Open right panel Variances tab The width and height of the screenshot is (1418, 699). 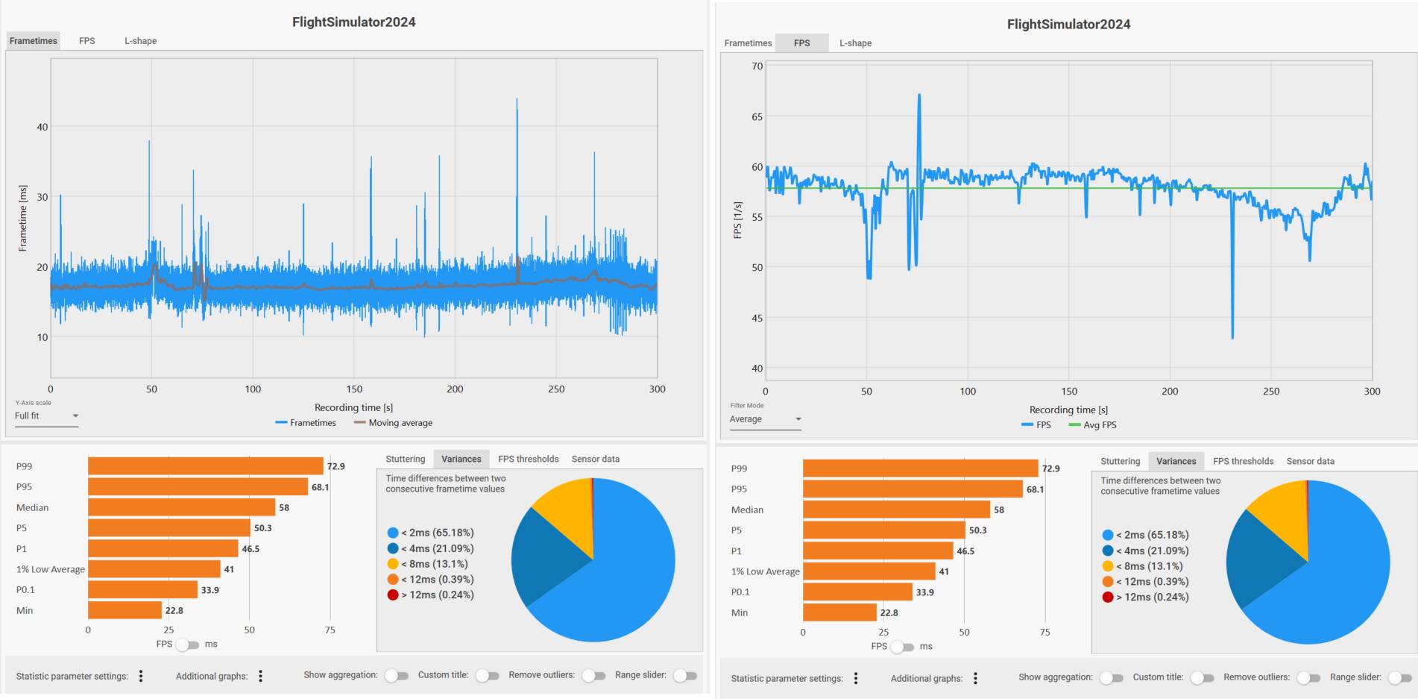[x=1176, y=461]
